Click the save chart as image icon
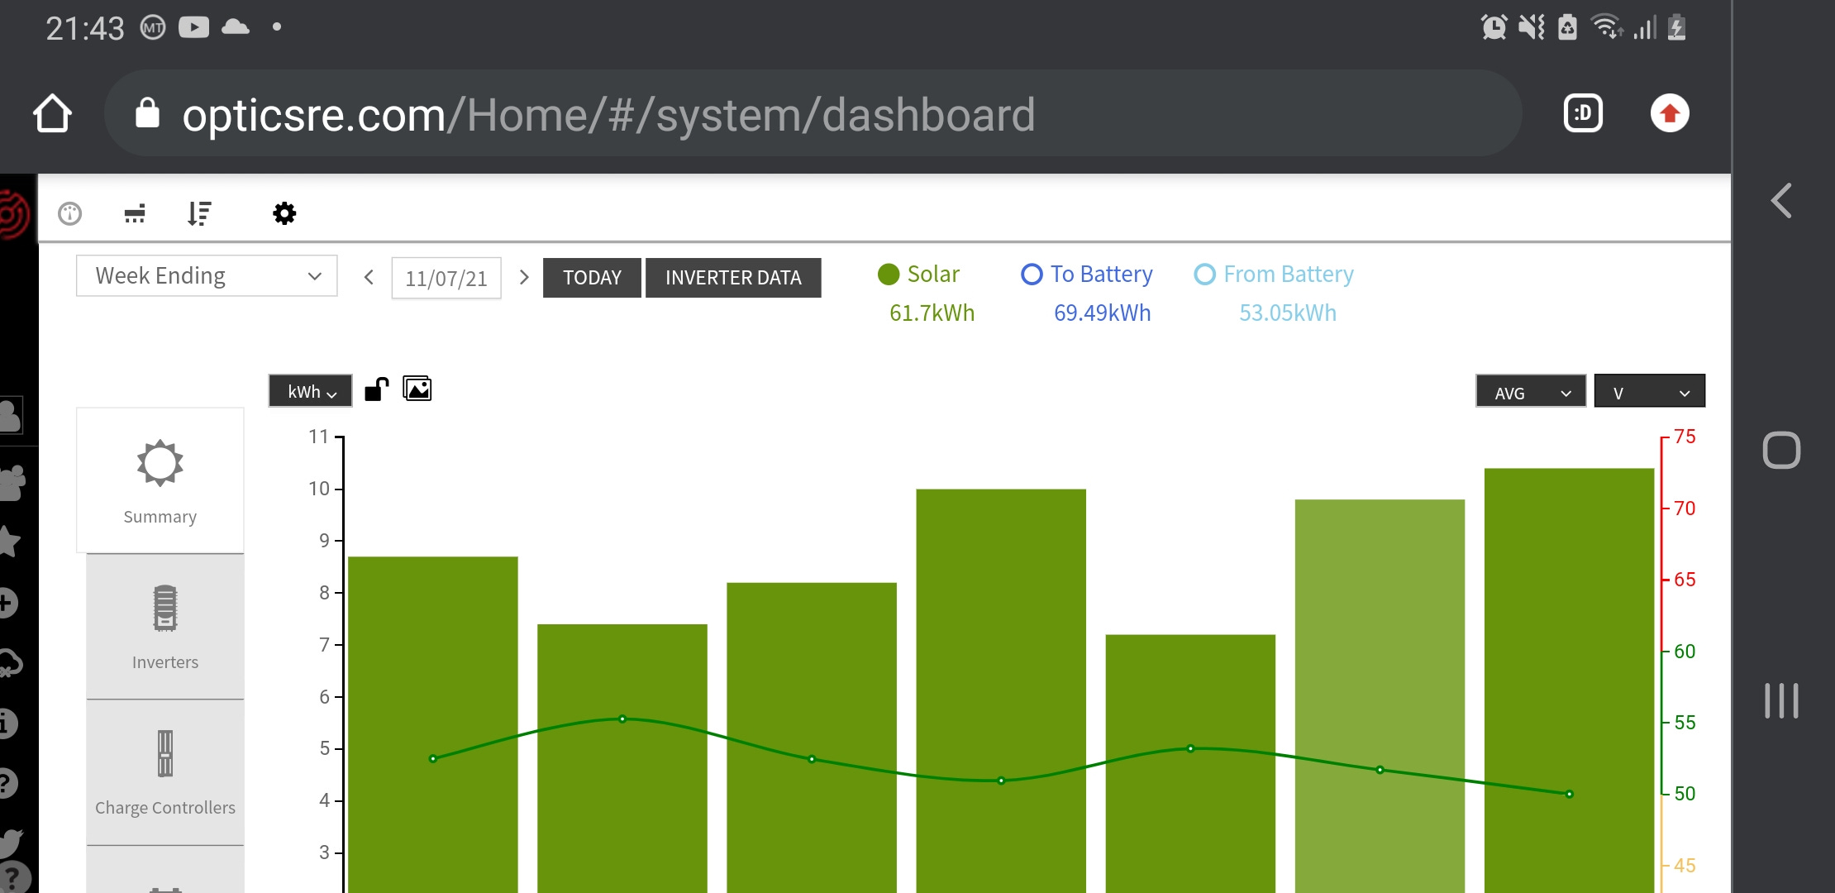Screen dimensions: 1835x893 (417, 389)
